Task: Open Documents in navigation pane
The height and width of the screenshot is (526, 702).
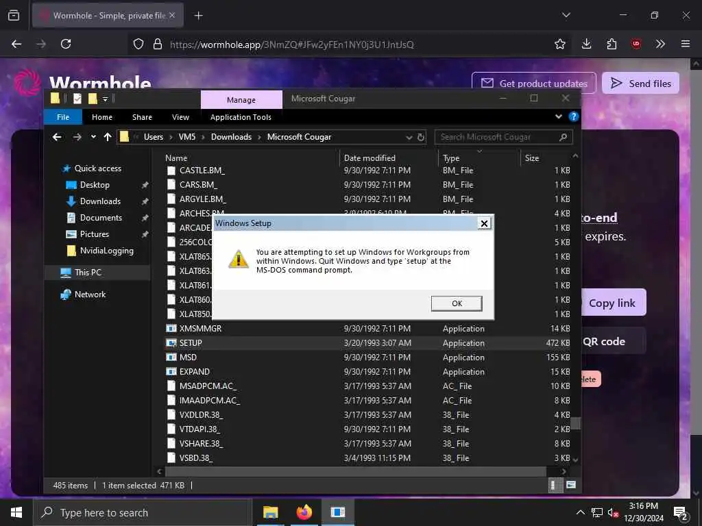Action: click(x=101, y=218)
